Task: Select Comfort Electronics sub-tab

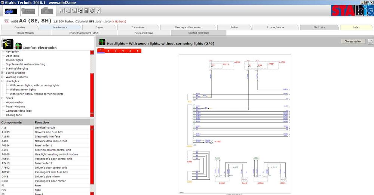Action: 199,33
